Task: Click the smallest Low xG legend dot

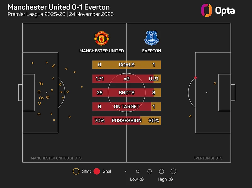Action: point(126,171)
